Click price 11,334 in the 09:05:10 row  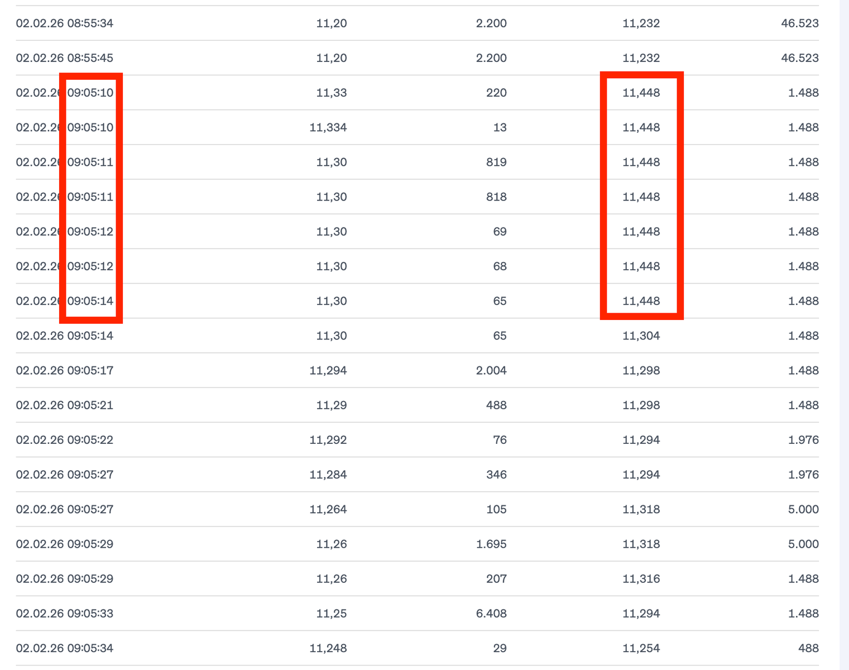point(328,127)
